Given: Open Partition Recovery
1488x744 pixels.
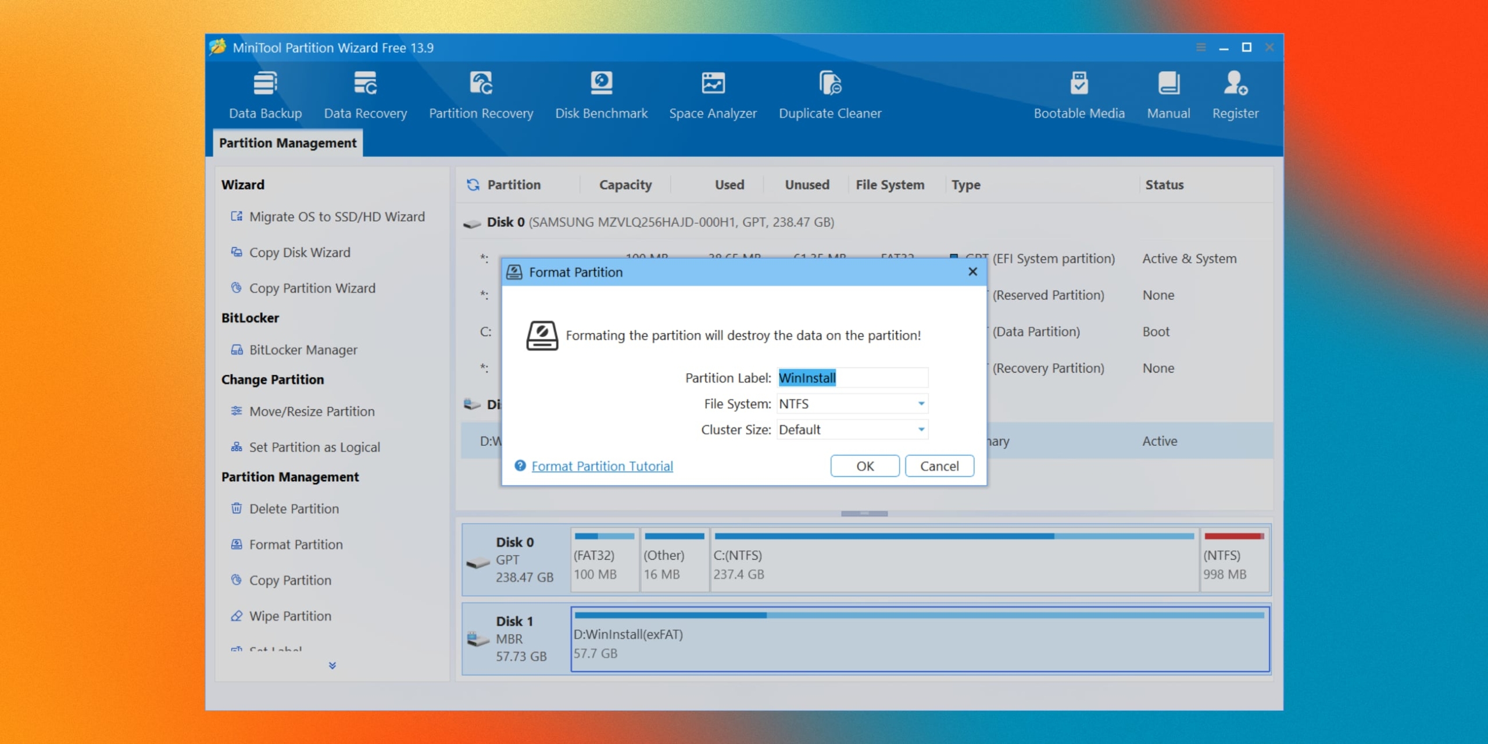Looking at the screenshot, I should [481, 96].
